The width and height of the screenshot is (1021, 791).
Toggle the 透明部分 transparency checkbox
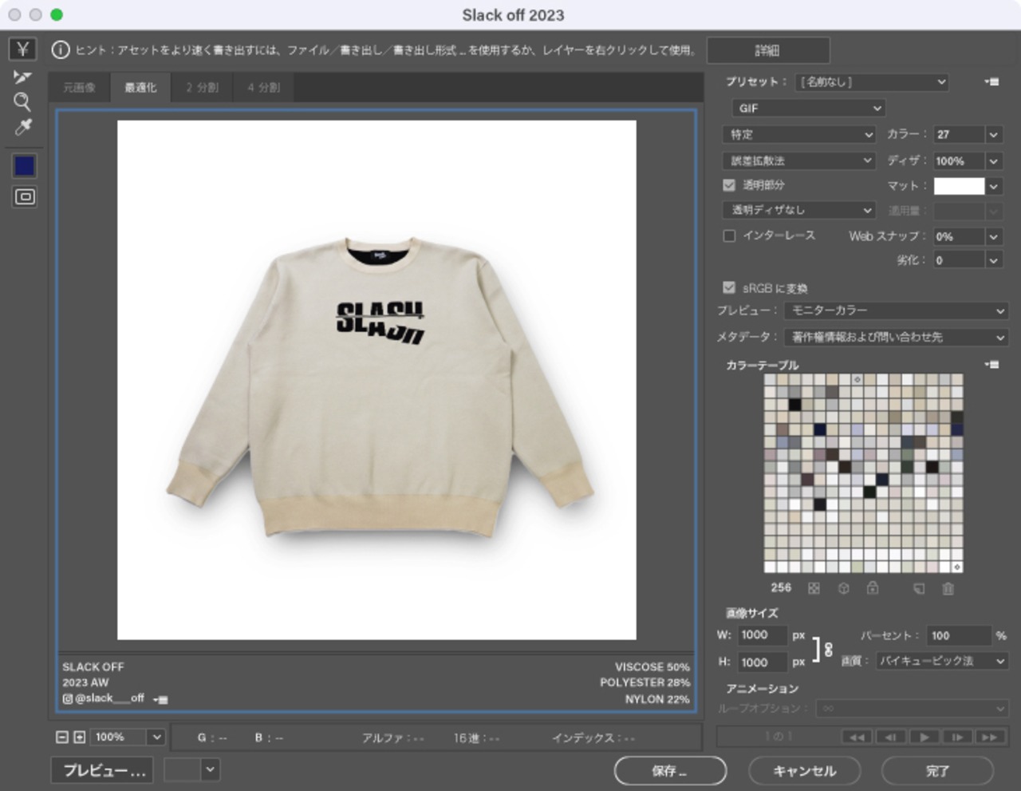[x=729, y=185]
